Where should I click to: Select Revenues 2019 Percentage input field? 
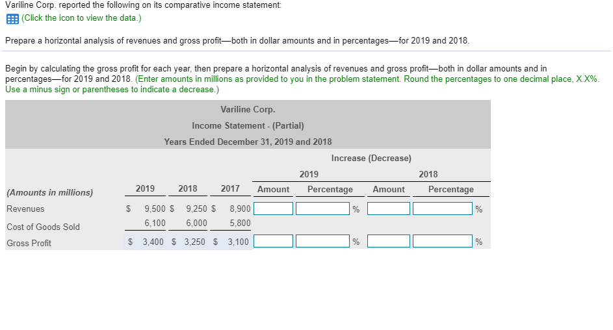click(x=322, y=209)
